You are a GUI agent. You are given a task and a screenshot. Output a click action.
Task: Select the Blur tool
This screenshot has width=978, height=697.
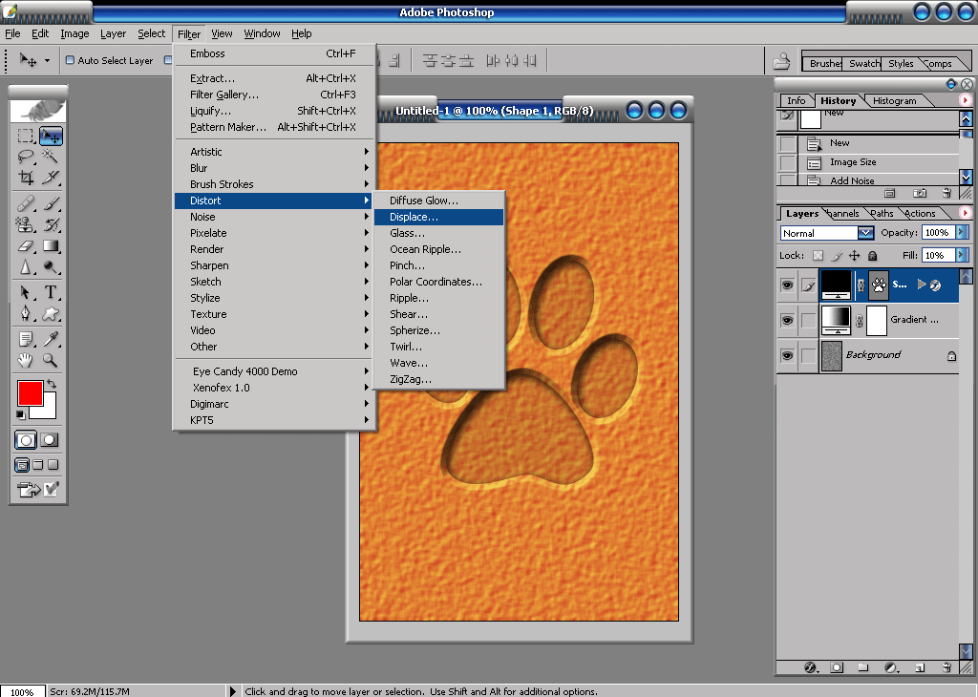pos(26,266)
